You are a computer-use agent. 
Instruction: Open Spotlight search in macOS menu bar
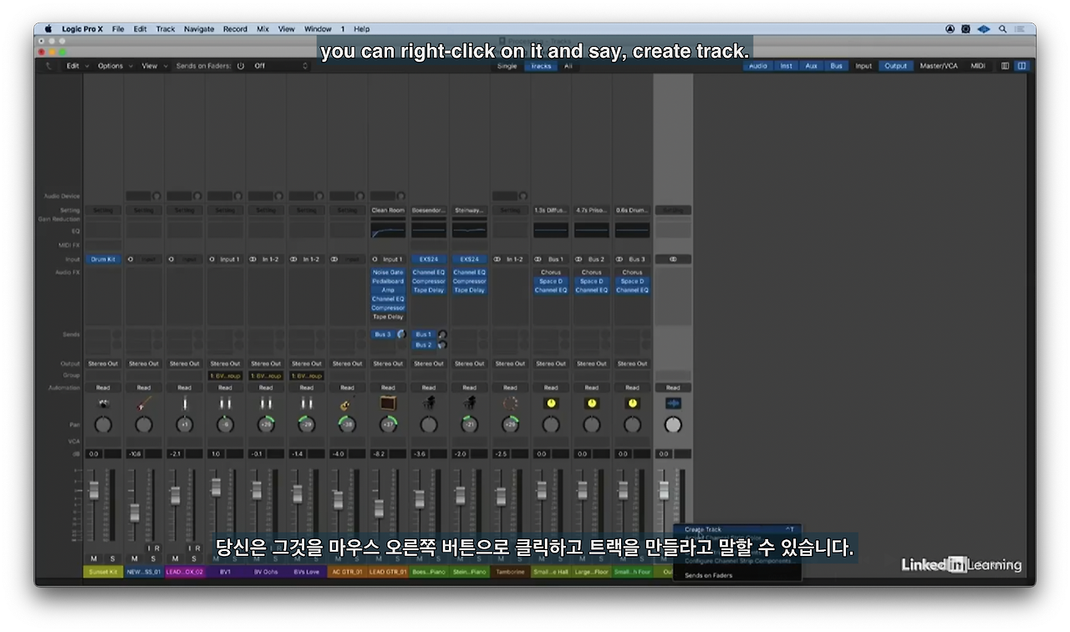tap(1002, 28)
